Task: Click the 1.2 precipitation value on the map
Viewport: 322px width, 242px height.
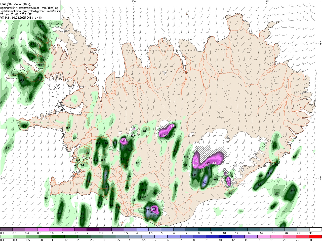Action: click(x=176, y=186)
